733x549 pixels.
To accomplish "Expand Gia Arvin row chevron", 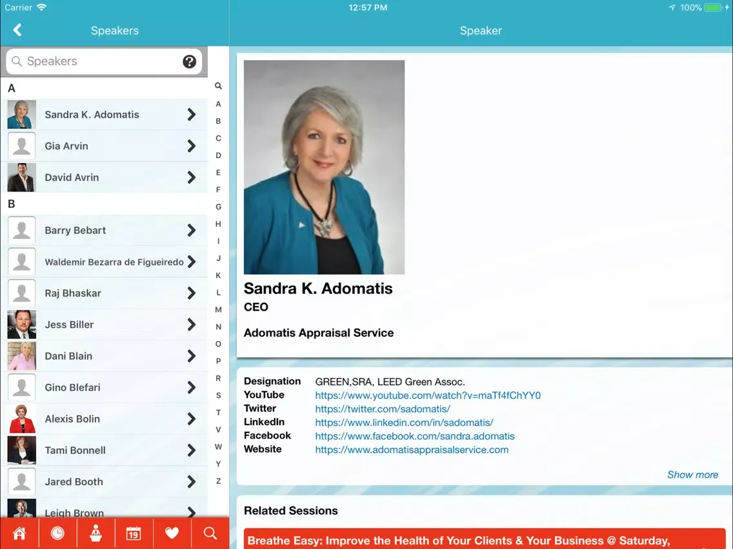I will click(192, 146).
